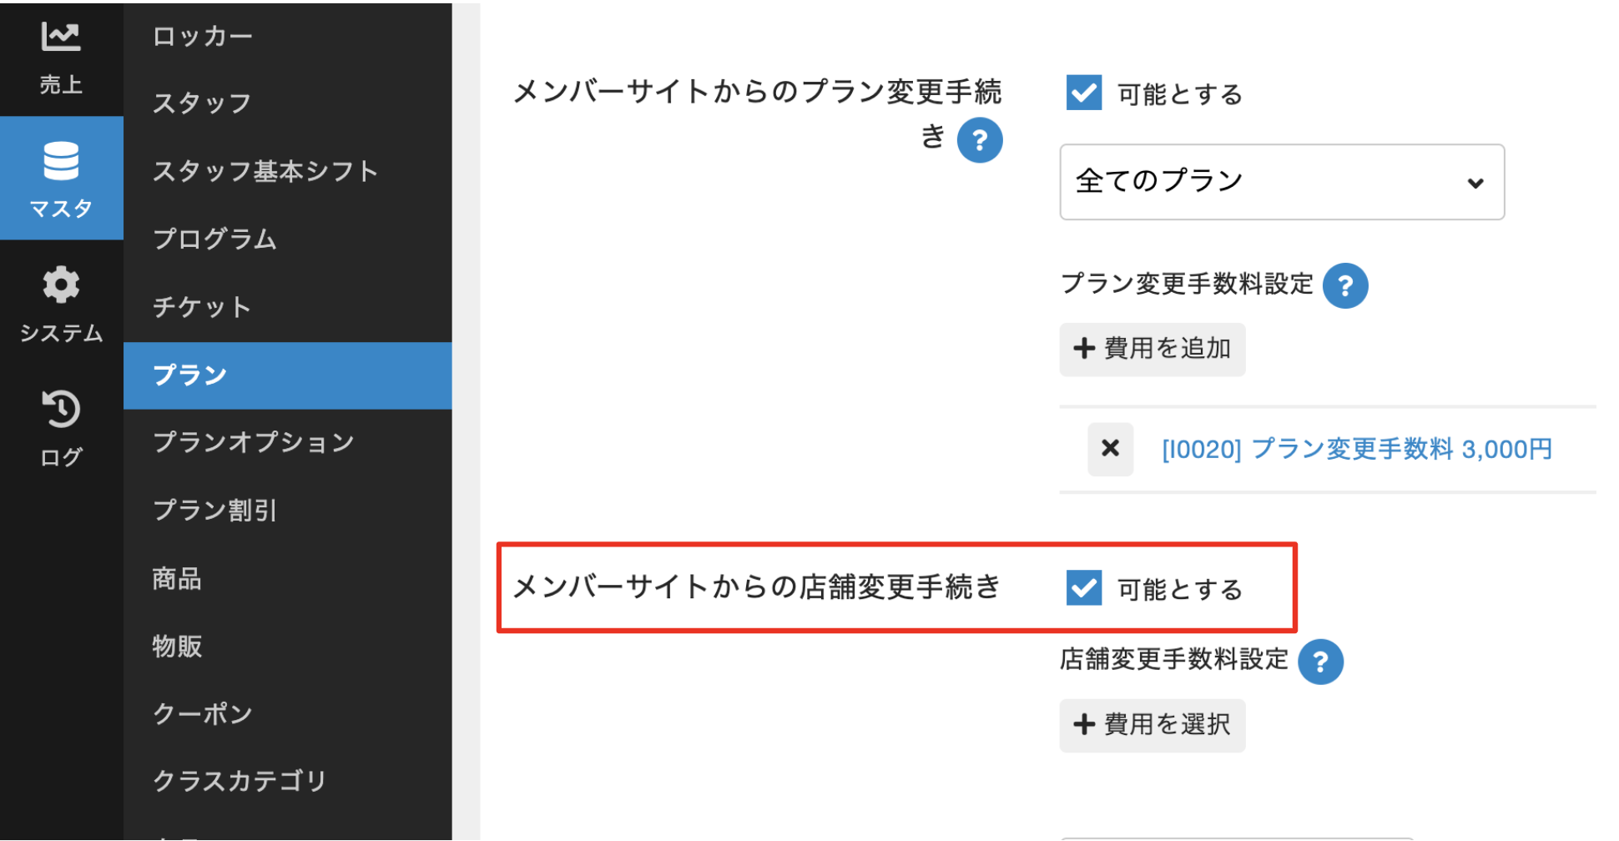The width and height of the screenshot is (1619, 841).
Task: Click help icon next to 店舗変更手数料設定
Action: [1319, 662]
